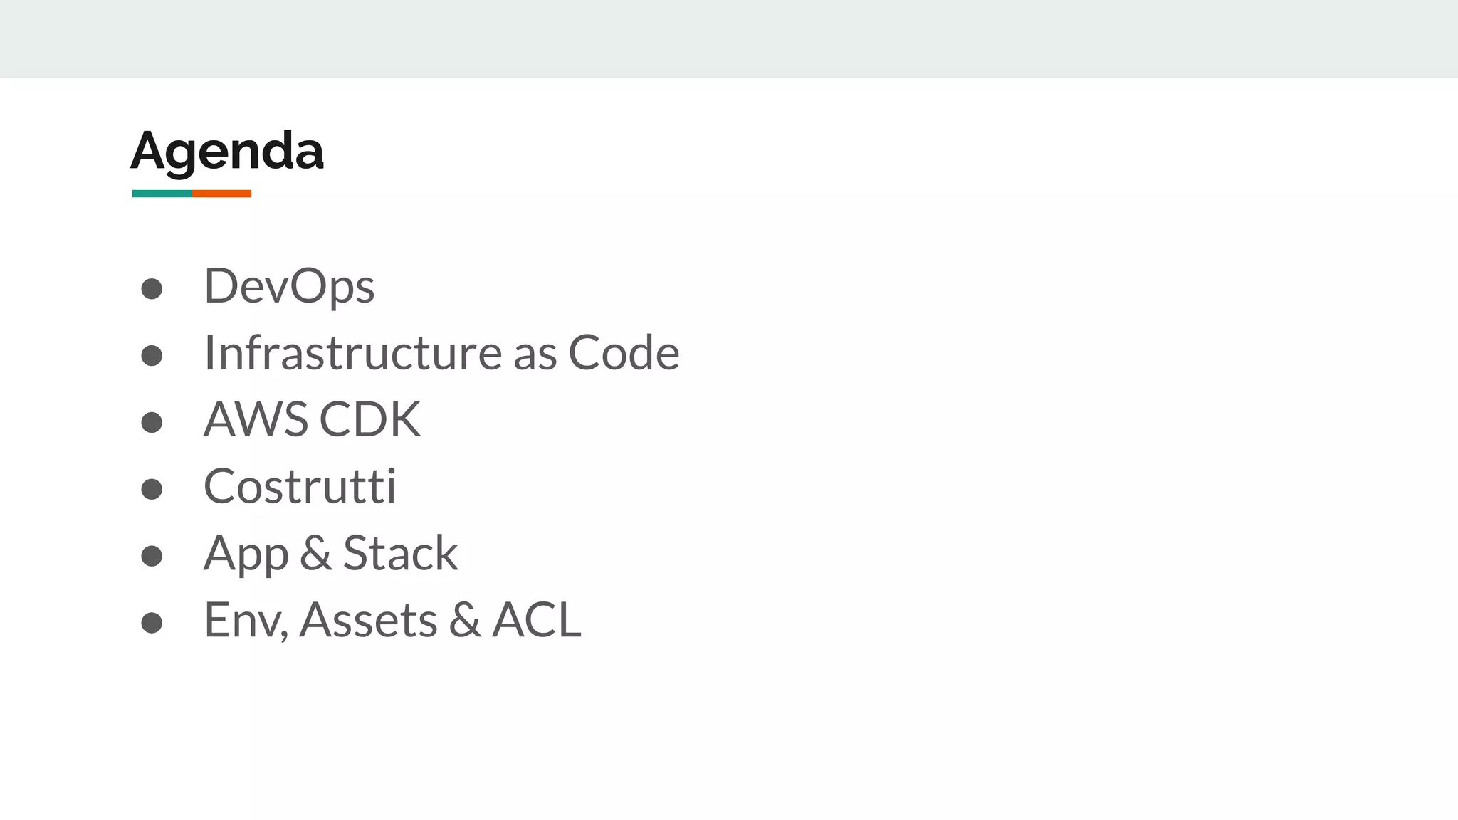The height and width of the screenshot is (820, 1458).
Task: Select the Env, Assets & ACL line
Action: tap(392, 620)
